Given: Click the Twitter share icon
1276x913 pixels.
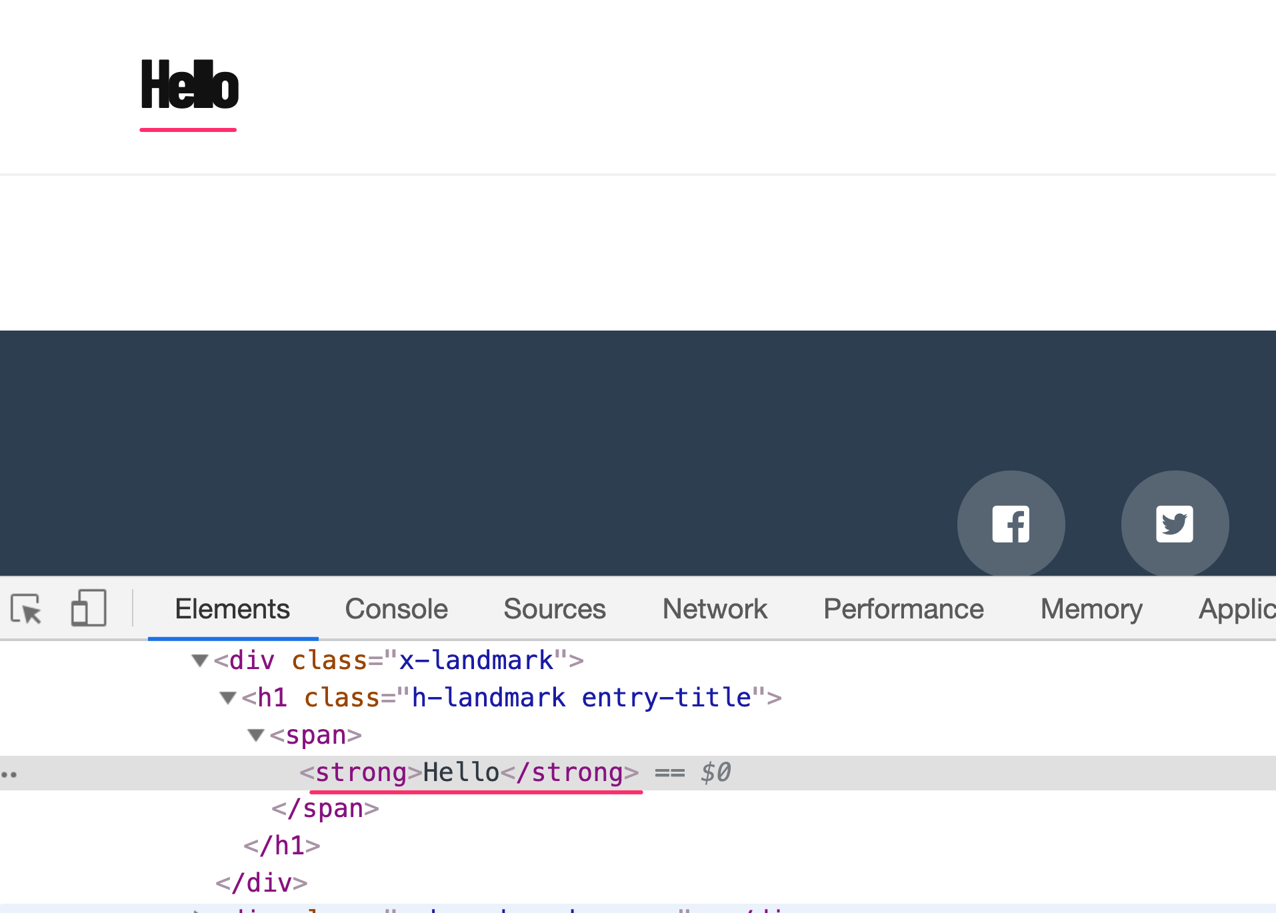Looking at the screenshot, I should (x=1175, y=524).
